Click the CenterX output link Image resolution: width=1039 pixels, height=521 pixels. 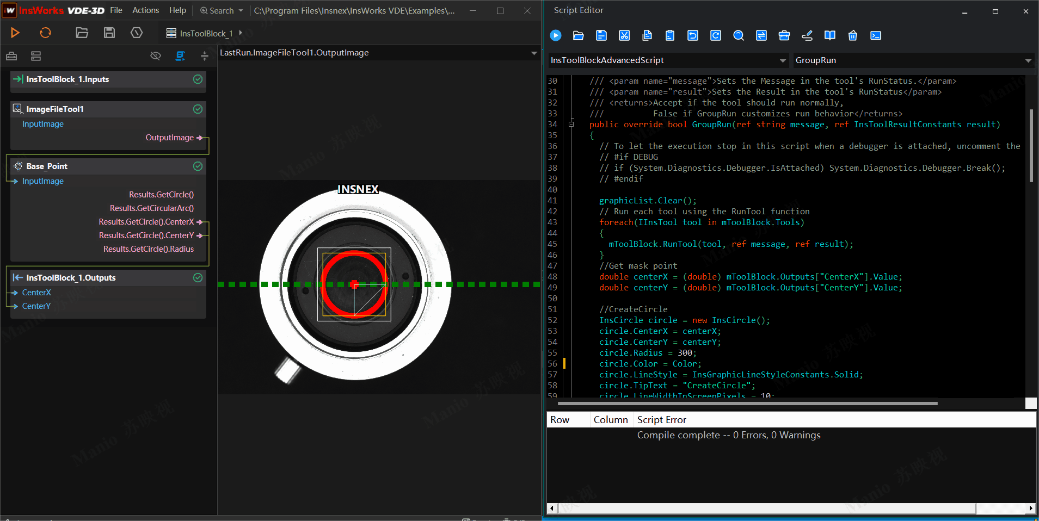tap(36, 293)
